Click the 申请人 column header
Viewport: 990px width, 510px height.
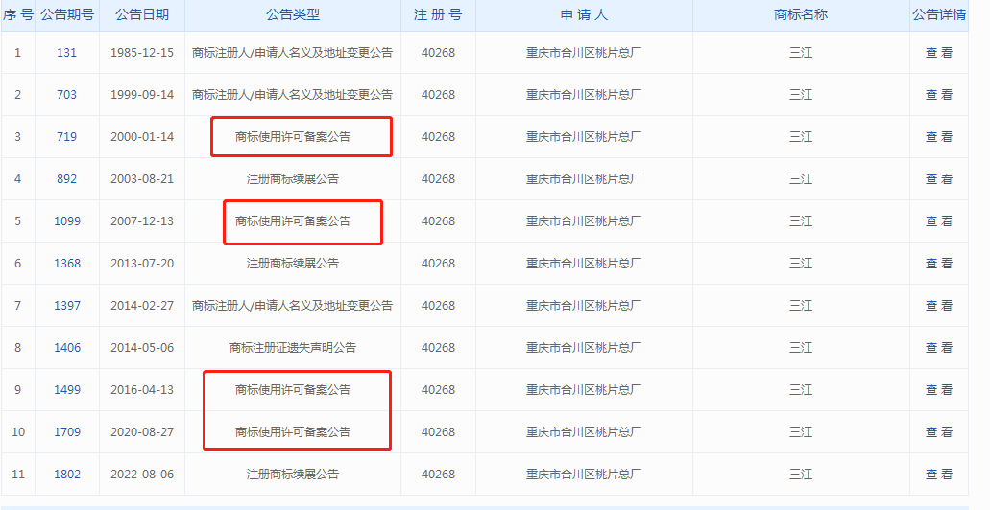pos(584,14)
